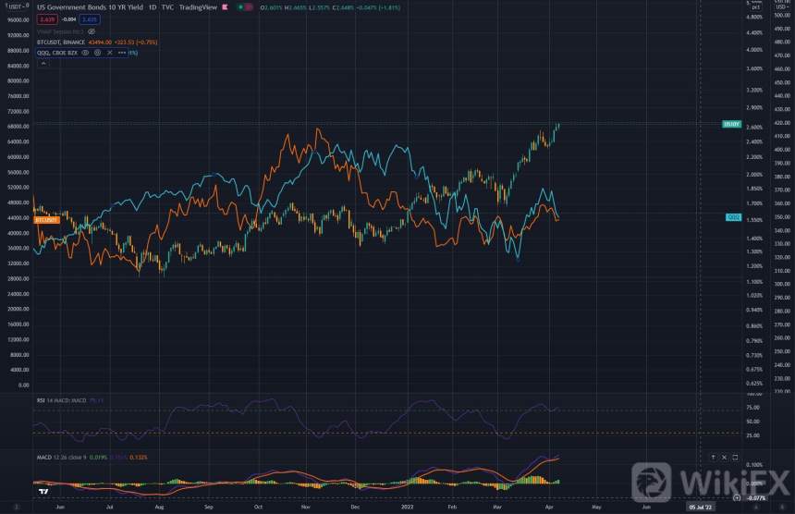Click the orange BTCUSDT label on left scale
The width and height of the screenshot is (795, 514).
point(46,219)
